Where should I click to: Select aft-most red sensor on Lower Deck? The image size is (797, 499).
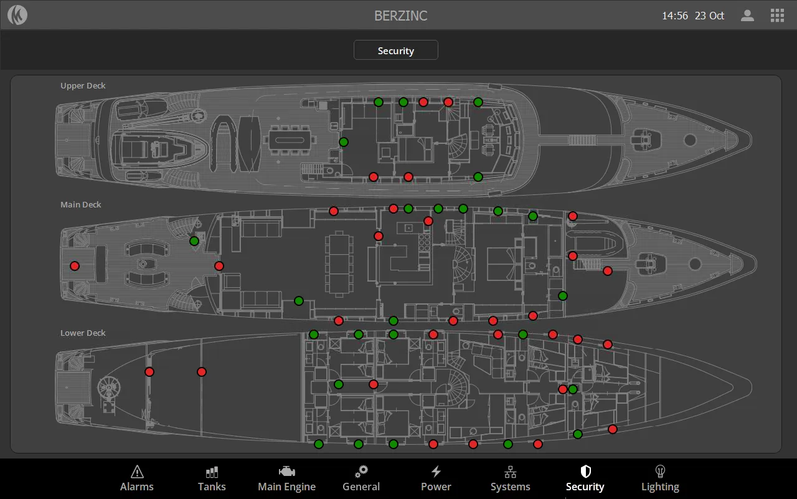coord(149,372)
